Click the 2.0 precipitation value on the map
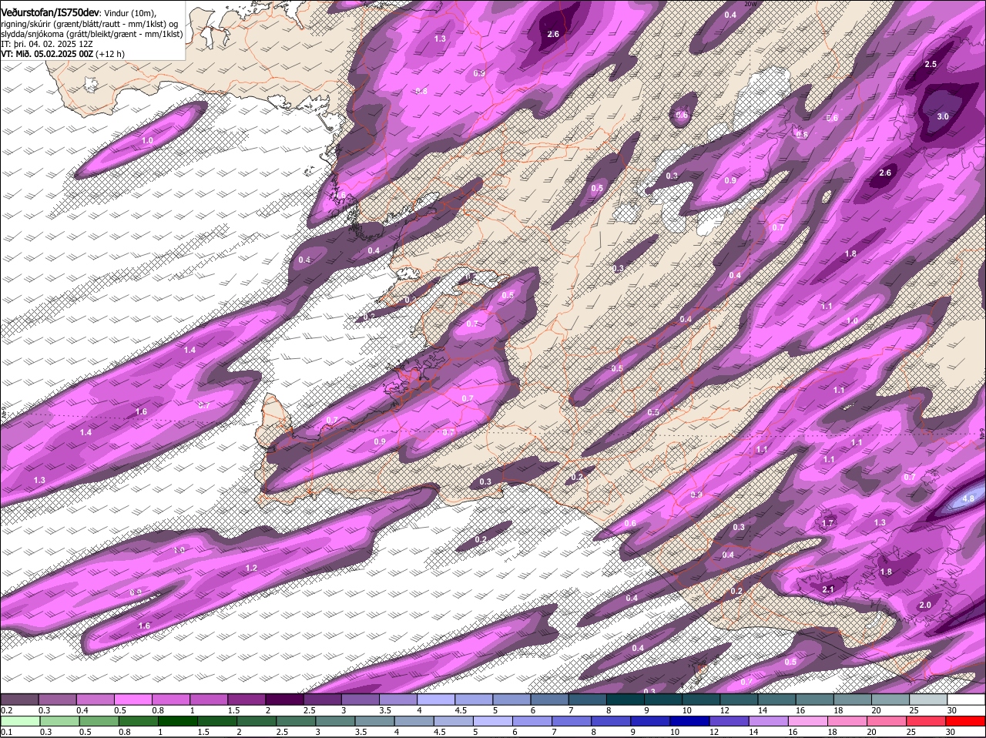 tap(925, 605)
